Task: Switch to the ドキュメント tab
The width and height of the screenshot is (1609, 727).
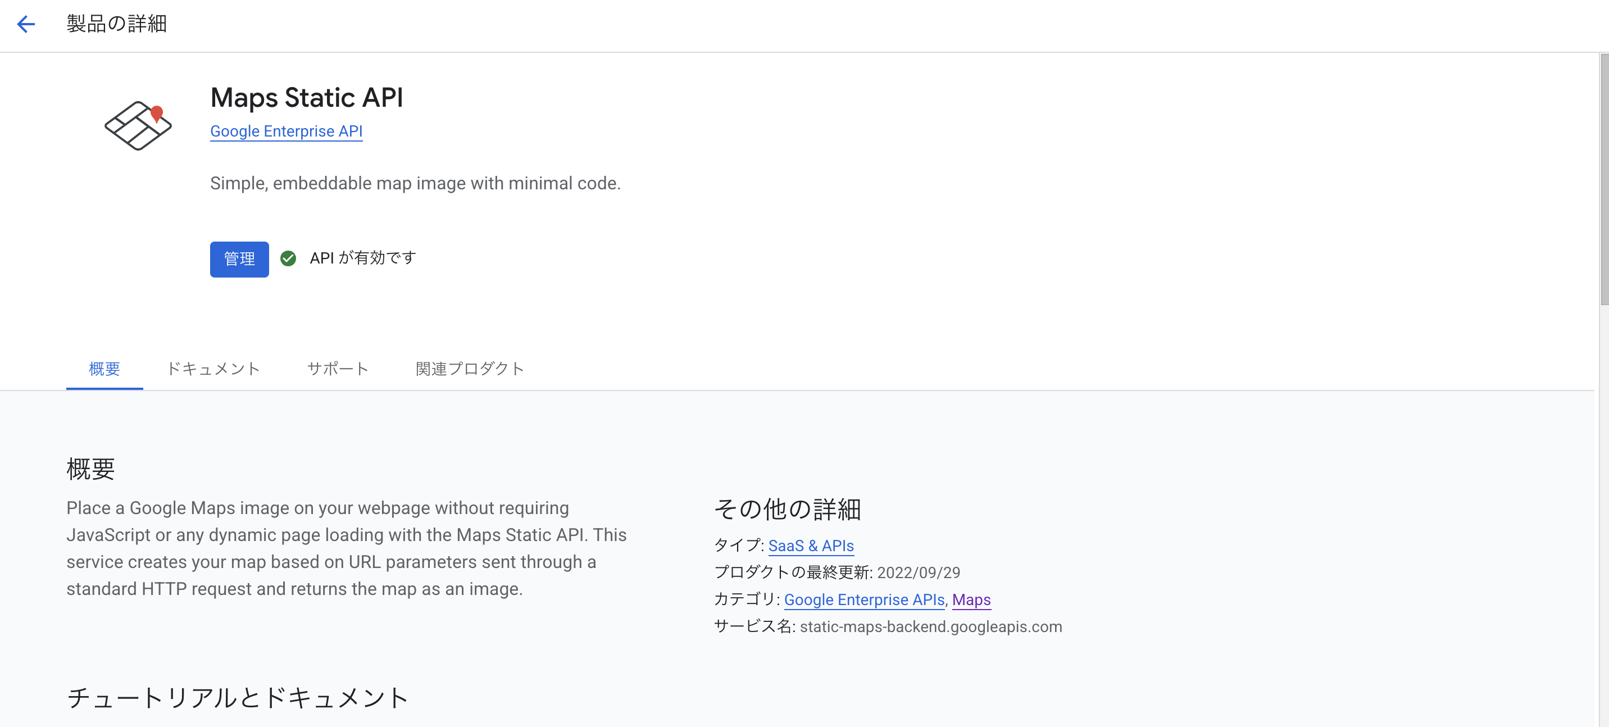Action: [x=213, y=369]
